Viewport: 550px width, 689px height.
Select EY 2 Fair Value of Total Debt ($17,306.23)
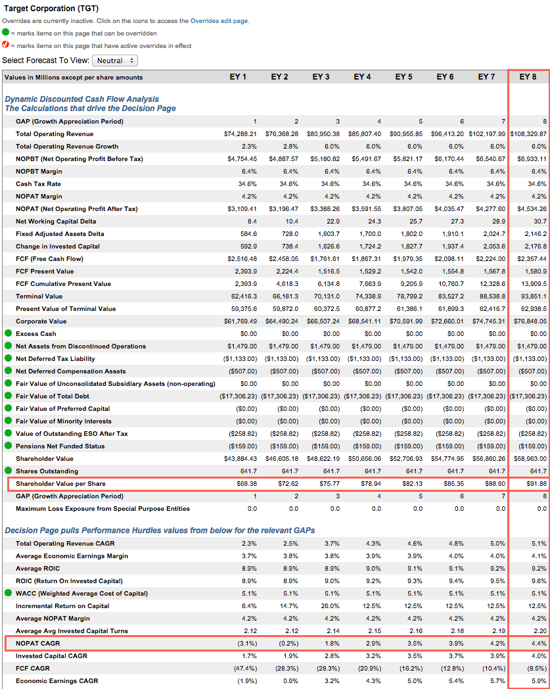coord(280,396)
